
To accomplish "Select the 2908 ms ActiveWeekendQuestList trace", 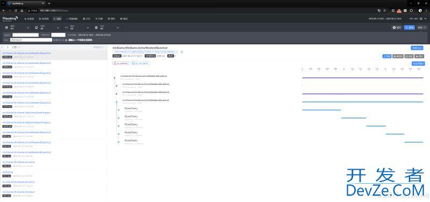I will (x=54, y=64).
